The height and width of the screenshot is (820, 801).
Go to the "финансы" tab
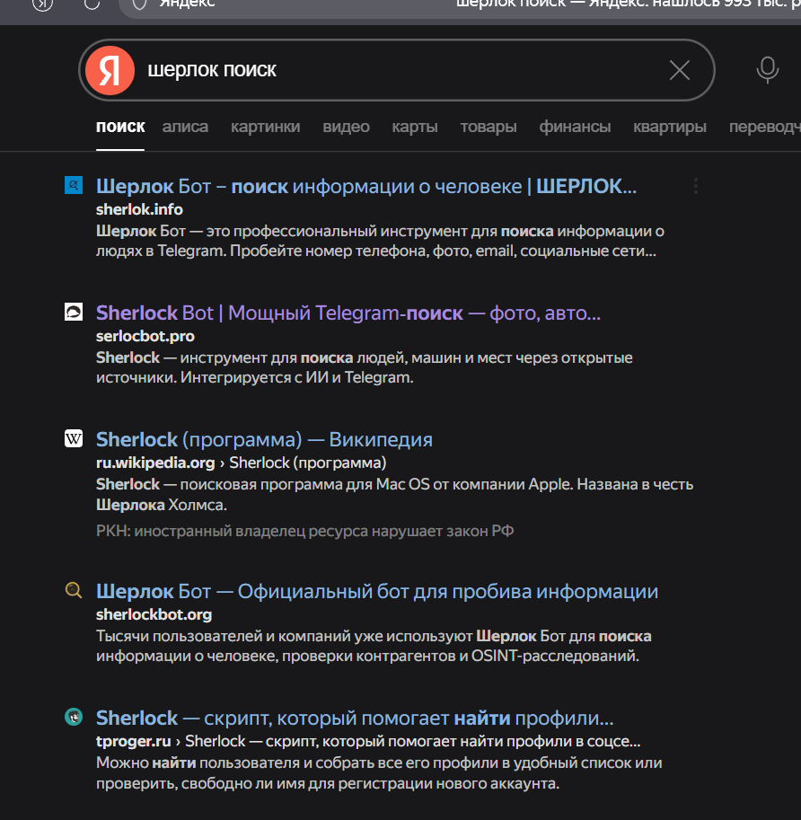575,127
